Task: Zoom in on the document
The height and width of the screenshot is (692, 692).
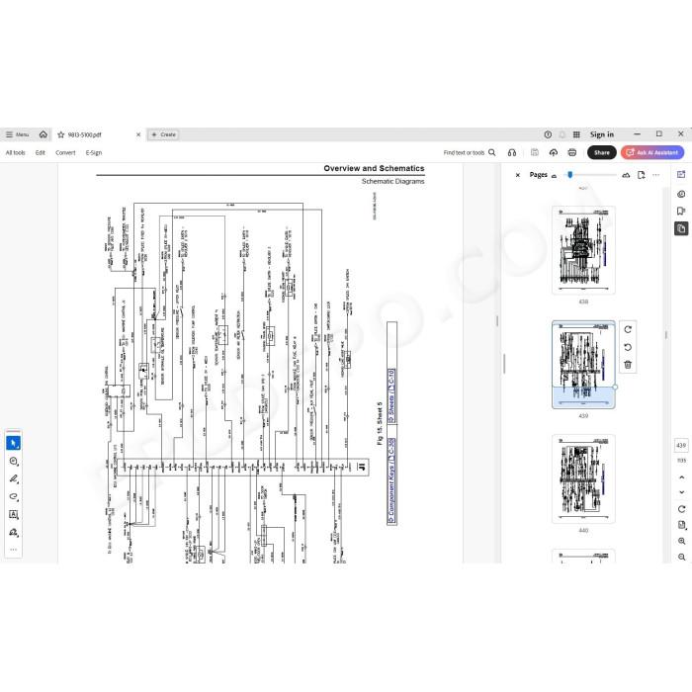Action: point(681,541)
